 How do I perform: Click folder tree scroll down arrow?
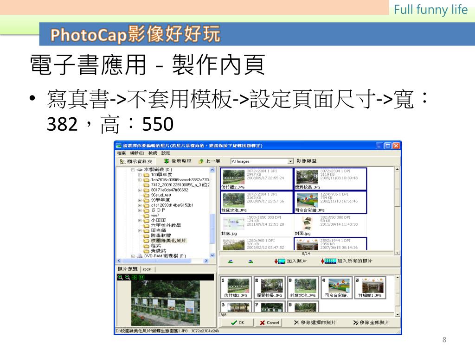pos(212,255)
